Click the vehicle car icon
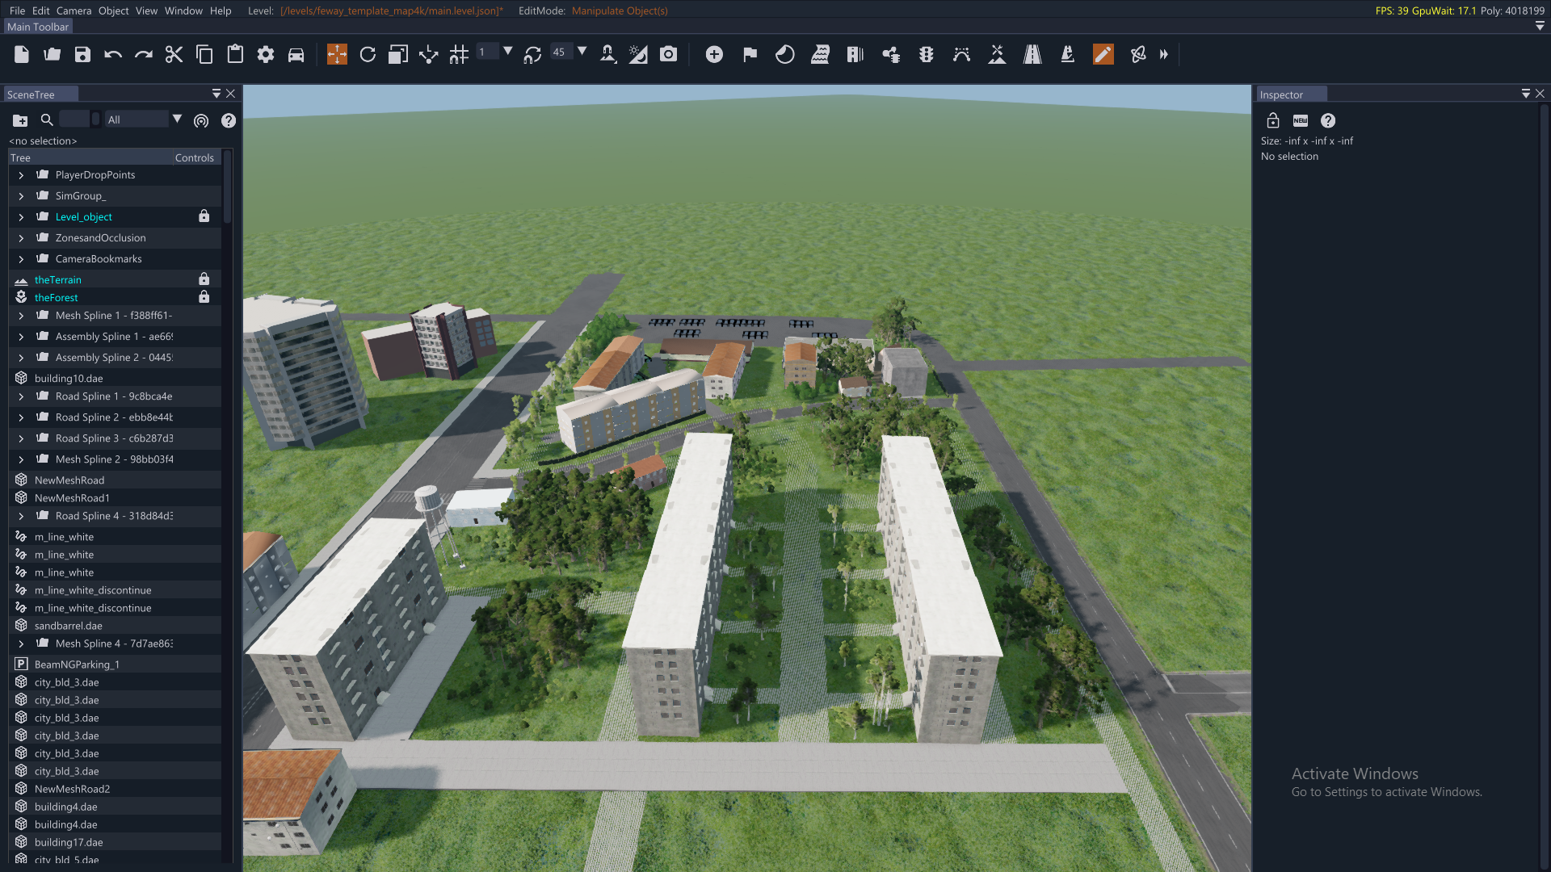Image resolution: width=1551 pixels, height=872 pixels. (296, 54)
